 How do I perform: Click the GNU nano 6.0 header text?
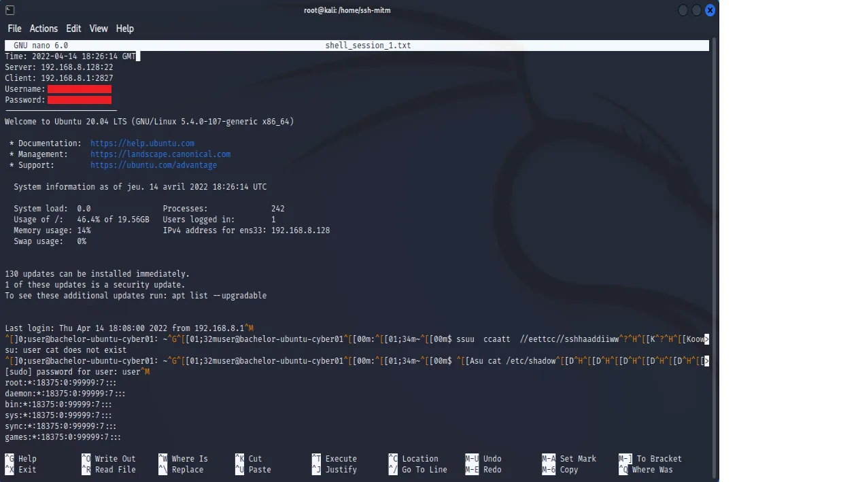(x=41, y=46)
